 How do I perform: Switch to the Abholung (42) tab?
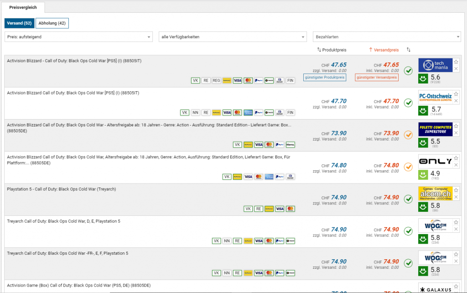(x=52, y=23)
